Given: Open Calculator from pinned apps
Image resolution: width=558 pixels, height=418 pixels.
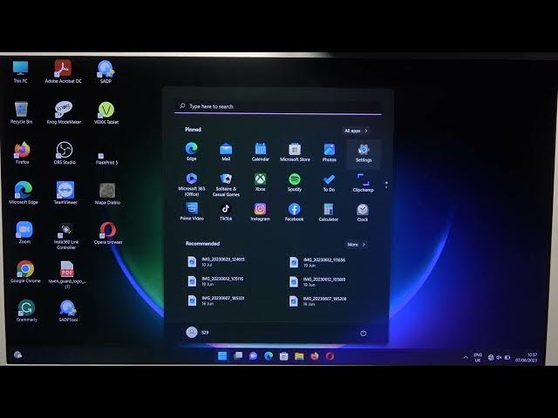Looking at the screenshot, I should tap(328, 212).
